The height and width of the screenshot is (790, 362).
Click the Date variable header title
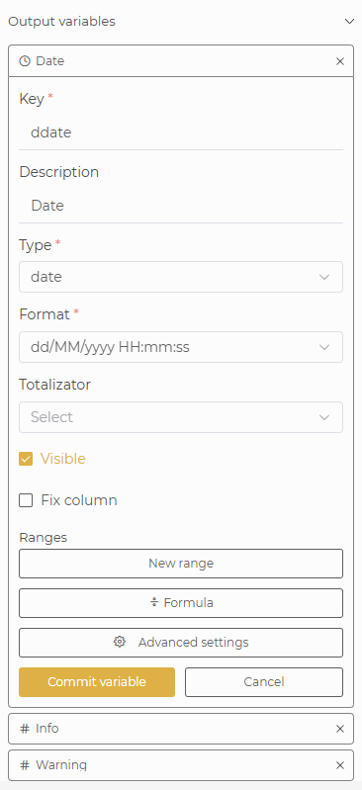[49, 61]
